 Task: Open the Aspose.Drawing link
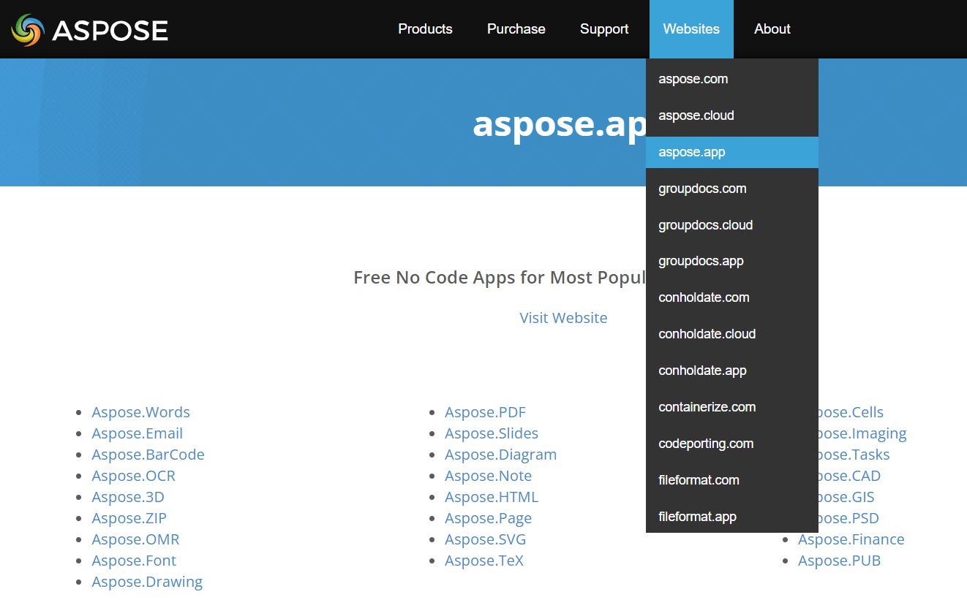[x=147, y=582]
